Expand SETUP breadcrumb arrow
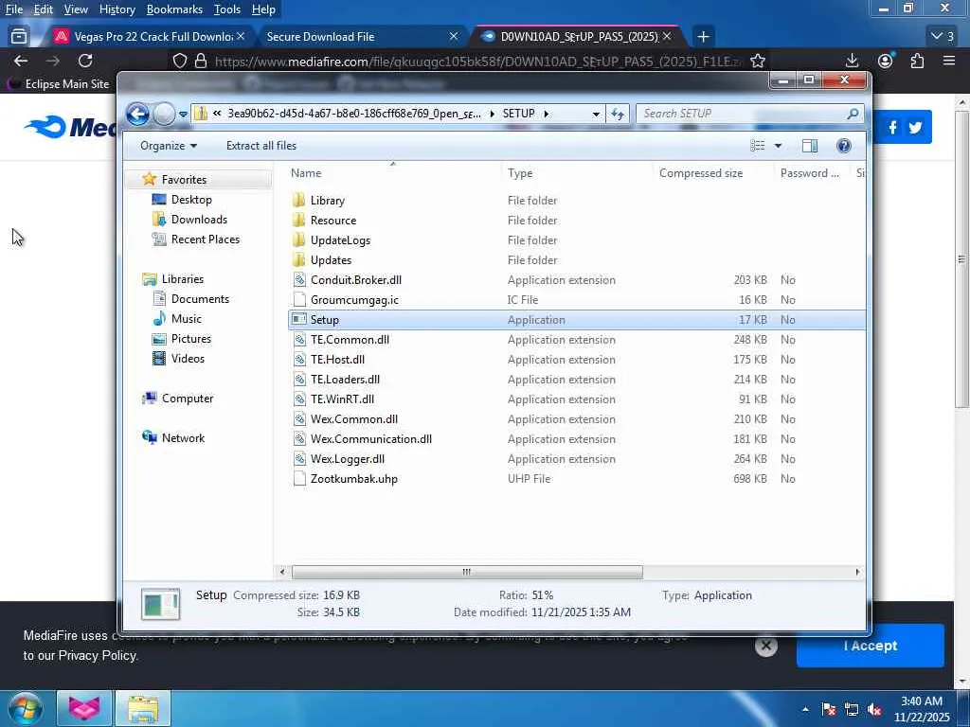The width and height of the screenshot is (970, 727). pyautogui.click(x=547, y=114)
